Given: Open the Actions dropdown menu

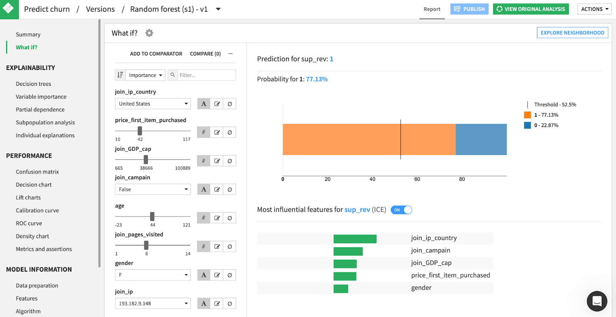Looking at the screenshot, I should pos(594,9).
